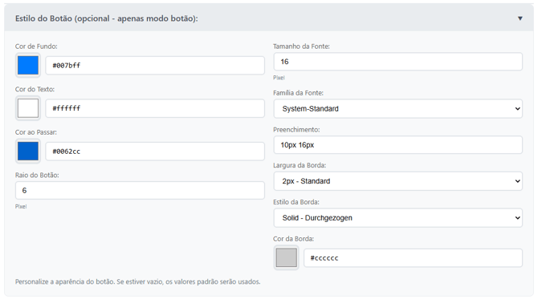This screenshot has height=299, width=538.
Task: Focus the Raio do Botão input
Action: pos(140,191)
